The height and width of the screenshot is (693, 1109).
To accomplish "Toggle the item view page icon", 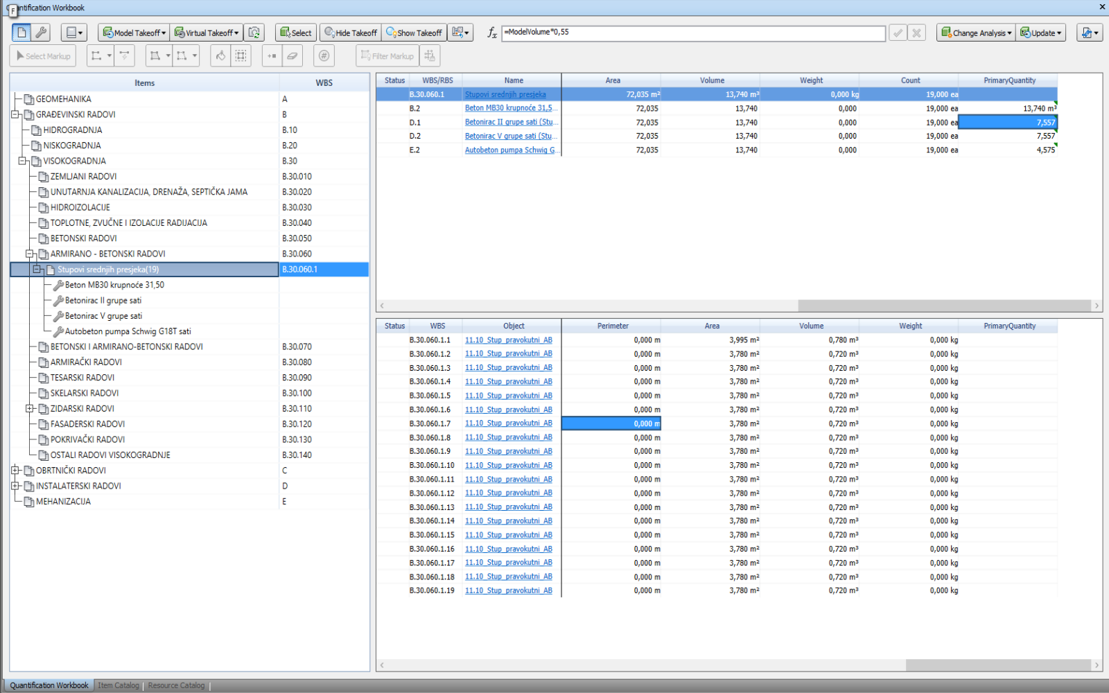I will pyautogui.click(x=21, y=33).
